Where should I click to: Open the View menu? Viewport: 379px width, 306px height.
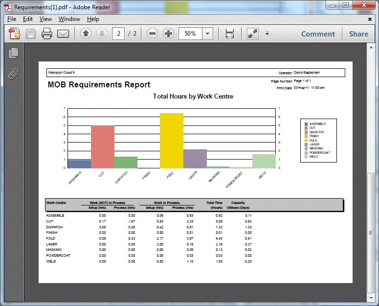click(45, 19)
